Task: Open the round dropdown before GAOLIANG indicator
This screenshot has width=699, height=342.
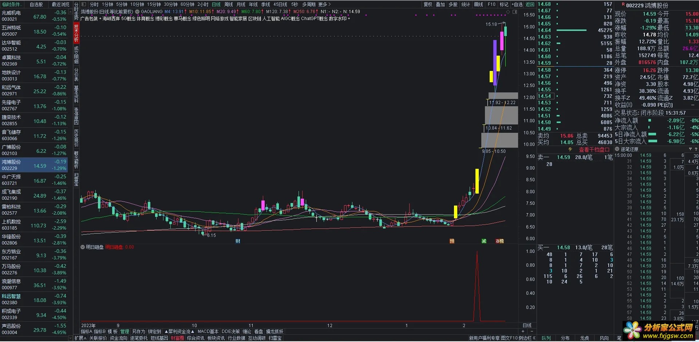Action: coord(137,12)
